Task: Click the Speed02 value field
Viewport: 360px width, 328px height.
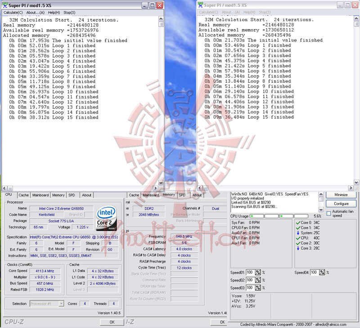Action: (250, 280)
